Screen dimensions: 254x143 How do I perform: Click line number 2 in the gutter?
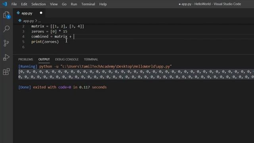tap(23, 26)
